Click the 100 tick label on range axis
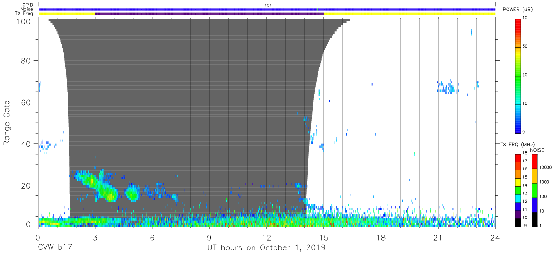The width and height of the screenshot is (557, 257). click(23, 21)
